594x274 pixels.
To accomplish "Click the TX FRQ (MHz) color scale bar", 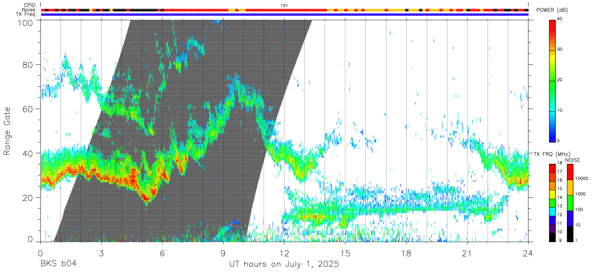I will tap(552, 202).
